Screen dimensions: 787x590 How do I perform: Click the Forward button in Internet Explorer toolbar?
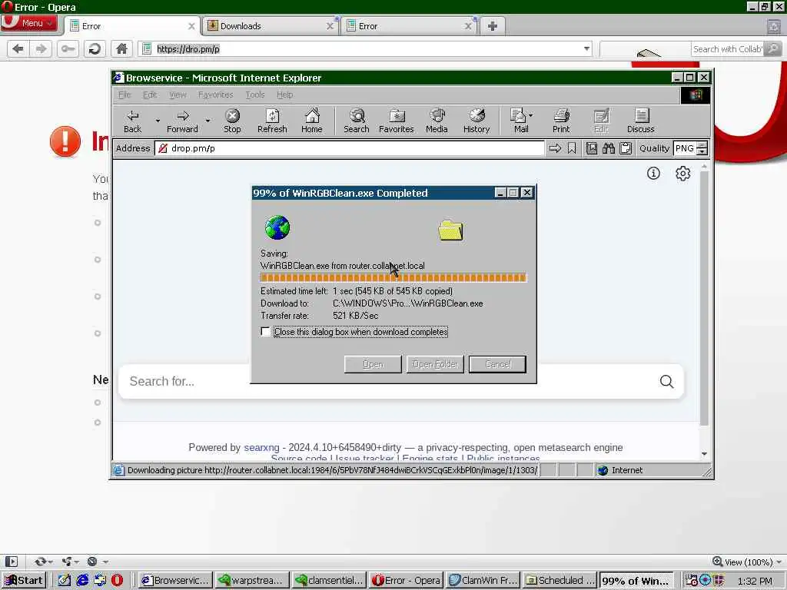click(182, 121)
